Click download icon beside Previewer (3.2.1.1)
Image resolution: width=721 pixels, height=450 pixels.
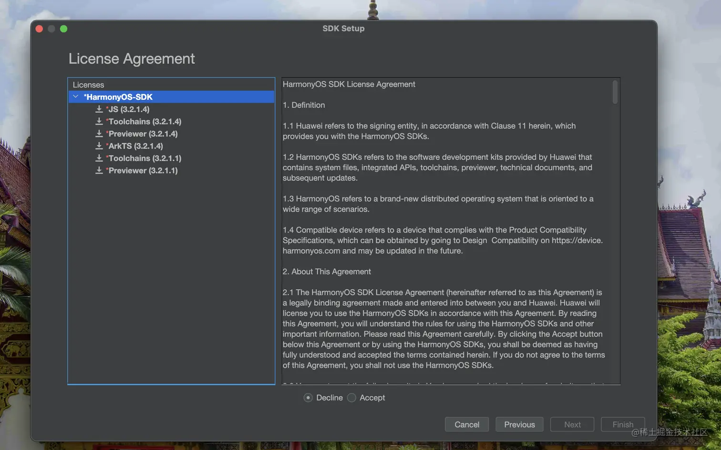point(99,170)
